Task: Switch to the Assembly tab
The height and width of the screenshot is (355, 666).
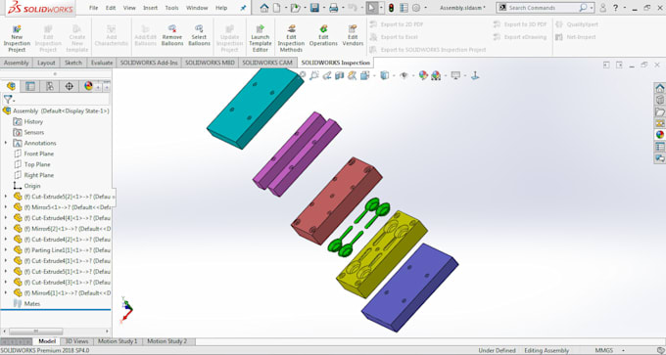Action: (x=16, y=63)
